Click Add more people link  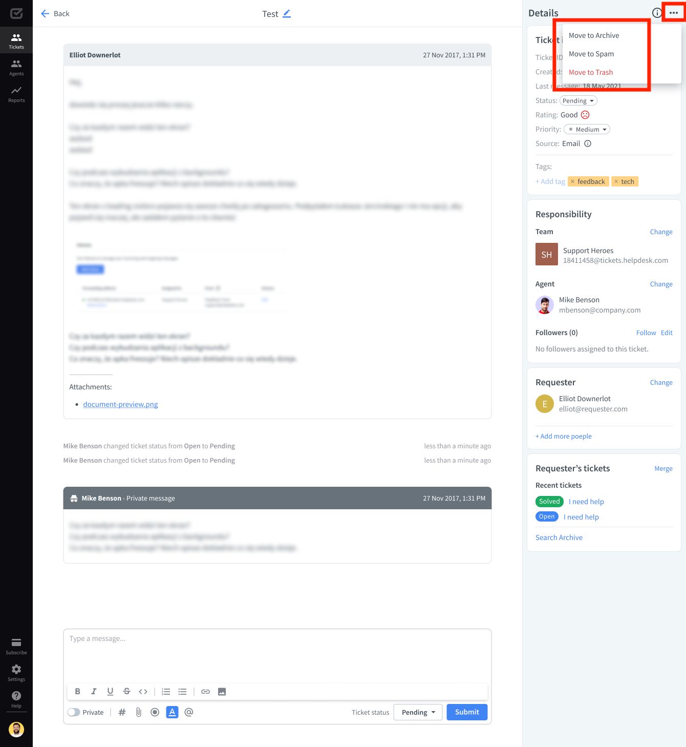[x=564, y=436]
